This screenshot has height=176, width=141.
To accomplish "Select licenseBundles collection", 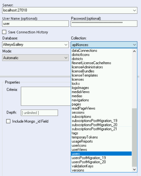I will (101, 71).
